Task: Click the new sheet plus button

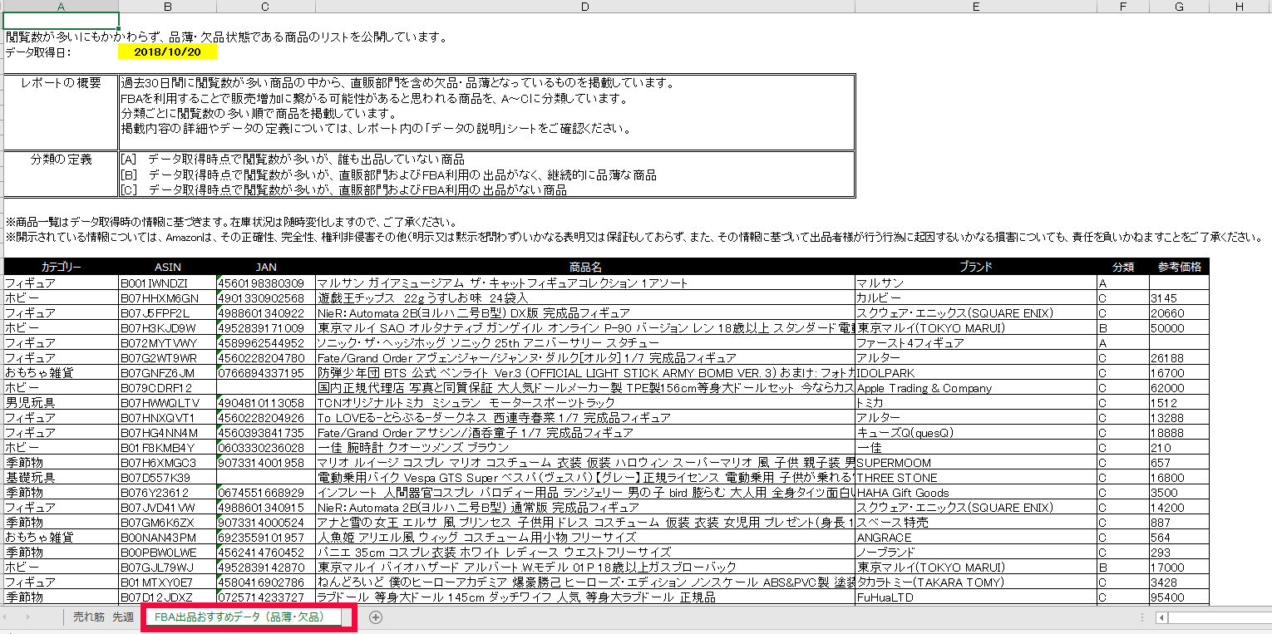Action: click(x=376, y=617)
